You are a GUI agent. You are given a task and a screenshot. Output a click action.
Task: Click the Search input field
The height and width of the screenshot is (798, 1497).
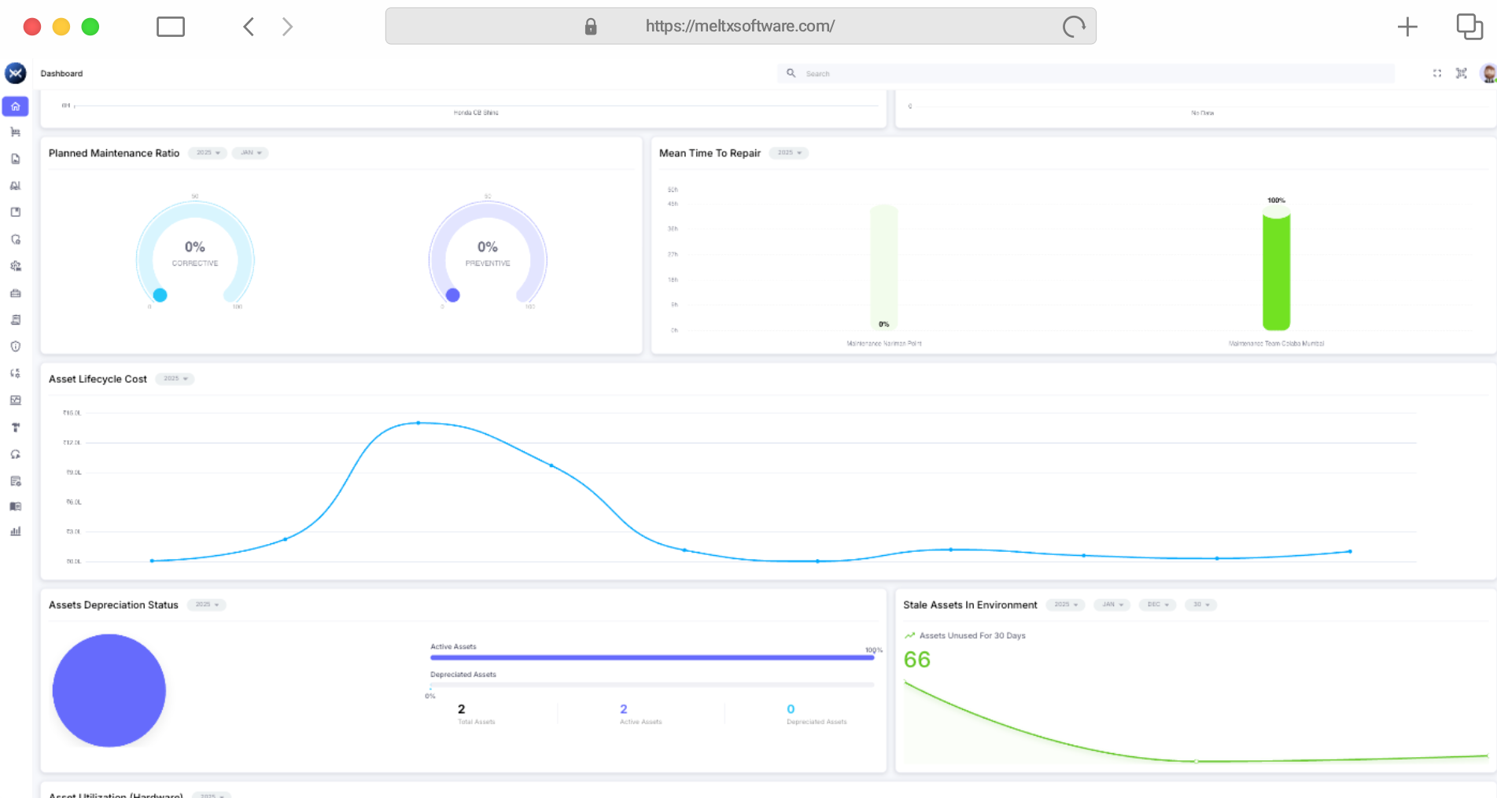[1093, 73]
